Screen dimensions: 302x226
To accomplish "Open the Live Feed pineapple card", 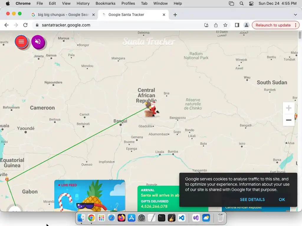I will [x=90, y=196].
